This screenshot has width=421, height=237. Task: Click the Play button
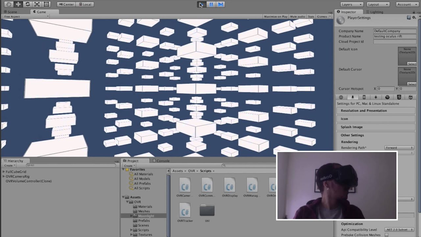coord(201,4)
